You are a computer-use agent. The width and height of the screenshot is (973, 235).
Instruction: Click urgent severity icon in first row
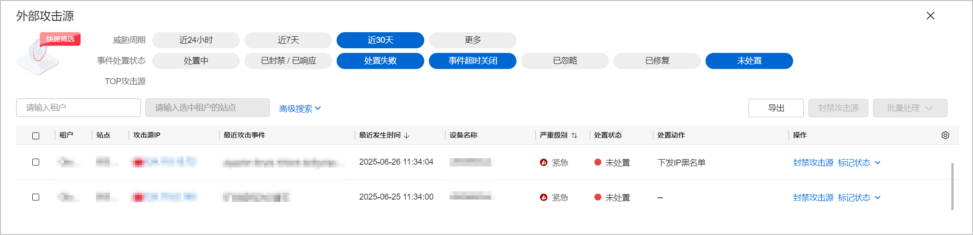544,162
